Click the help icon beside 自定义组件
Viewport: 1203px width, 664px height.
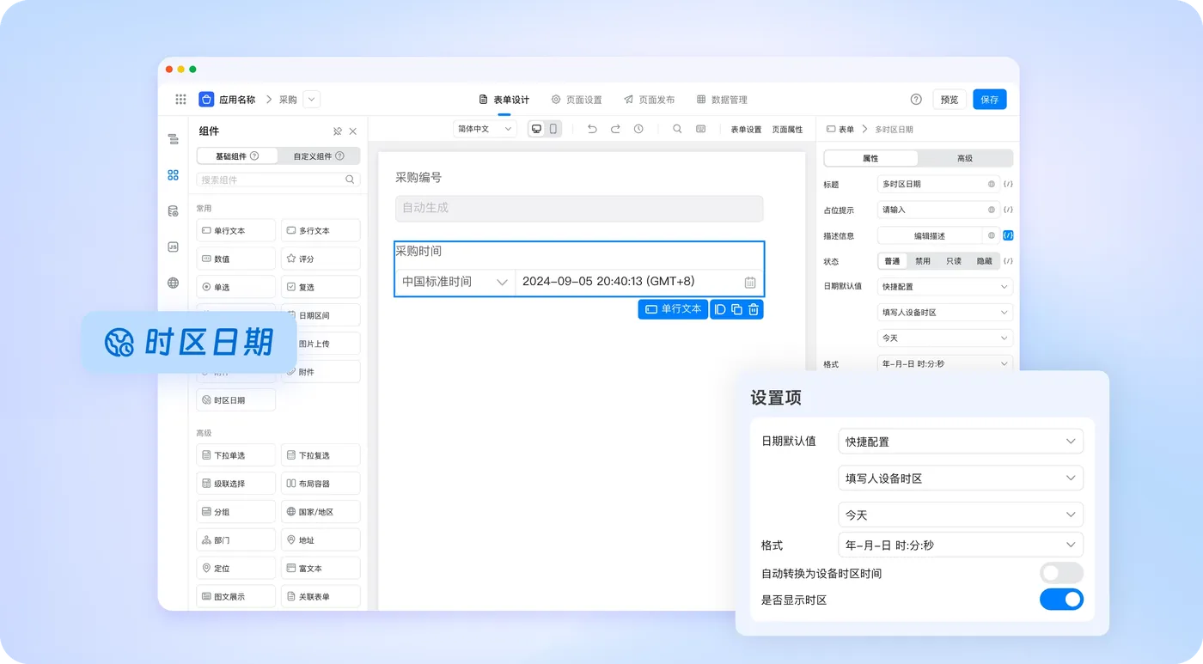pyautogui.click(x=339, y=156)
